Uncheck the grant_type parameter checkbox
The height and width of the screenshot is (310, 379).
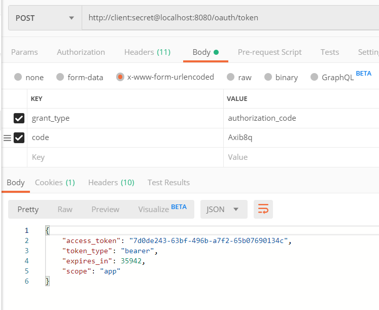coord(19,118)
